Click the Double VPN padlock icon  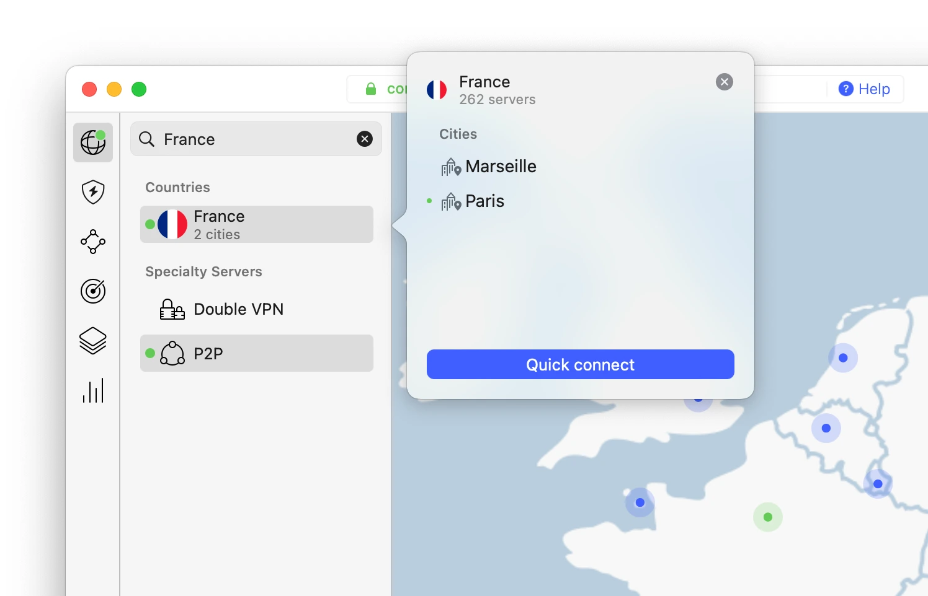(172, 309)
